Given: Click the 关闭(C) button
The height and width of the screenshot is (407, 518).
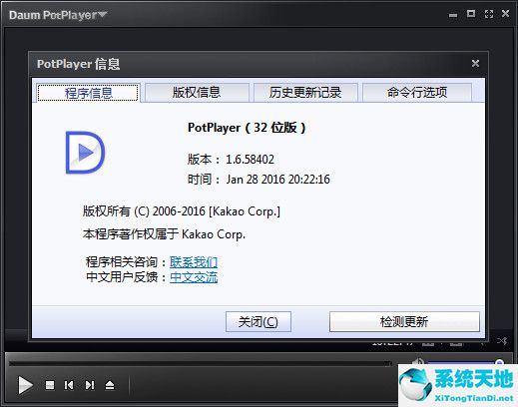Looking at the screenshot, I should (259, 321).
